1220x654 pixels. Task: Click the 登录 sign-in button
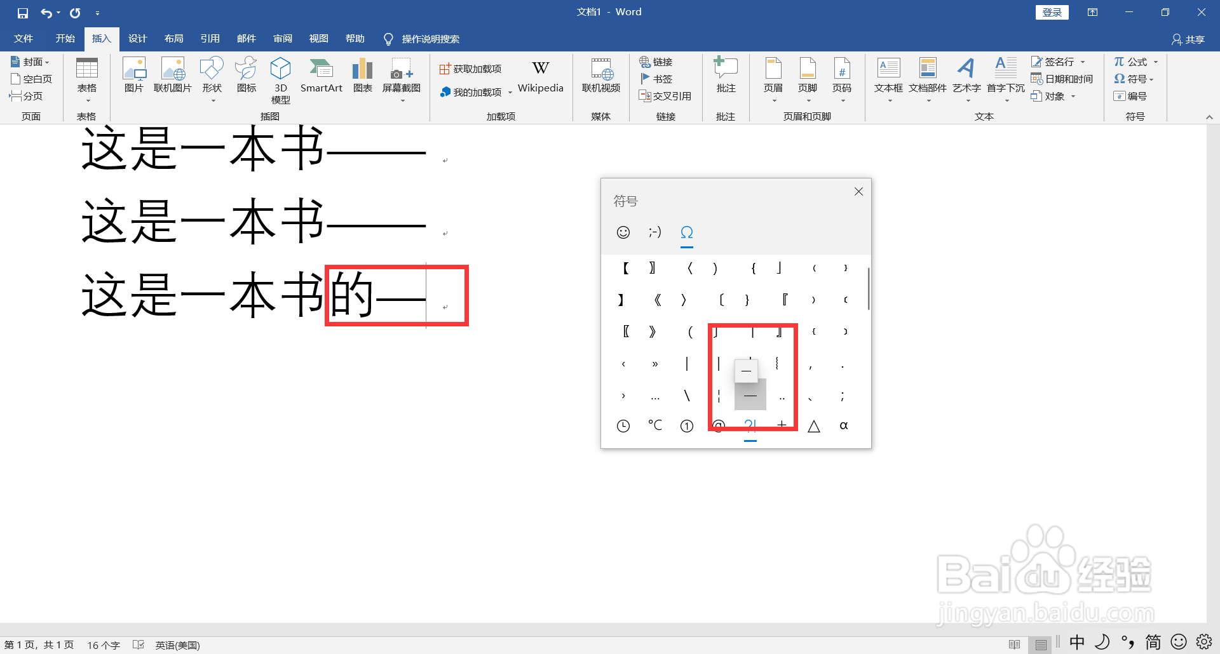(x=1052, y=12)
